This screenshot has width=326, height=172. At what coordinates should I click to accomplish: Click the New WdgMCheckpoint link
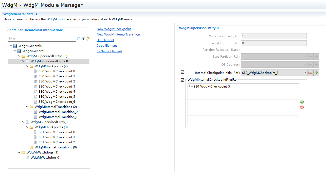coord(114,29)
